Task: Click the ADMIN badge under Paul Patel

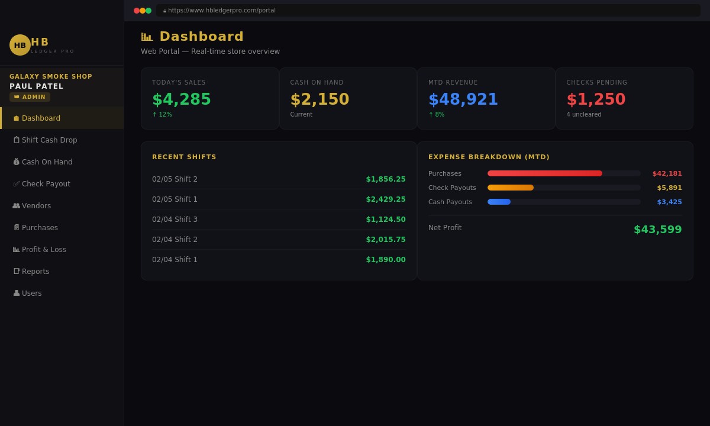Action: [x=30, y=96]
